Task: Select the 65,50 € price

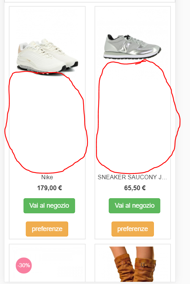Action: (135, 188)
